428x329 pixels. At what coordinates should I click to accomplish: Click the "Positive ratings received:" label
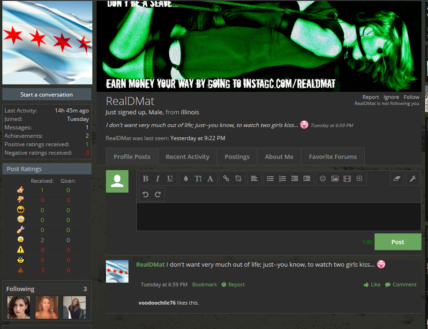tap(37, 144)
